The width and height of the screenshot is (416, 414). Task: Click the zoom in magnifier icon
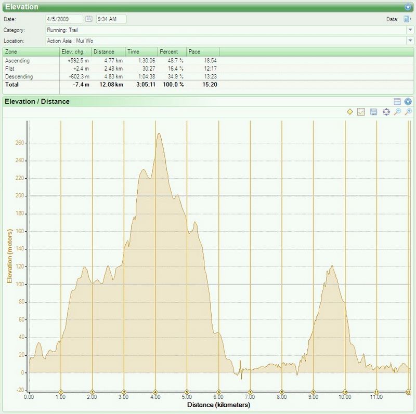pos(408,112)
